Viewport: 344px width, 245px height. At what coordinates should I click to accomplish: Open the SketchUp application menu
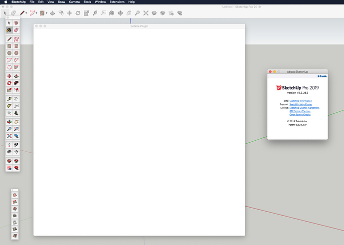click(18, 2)
